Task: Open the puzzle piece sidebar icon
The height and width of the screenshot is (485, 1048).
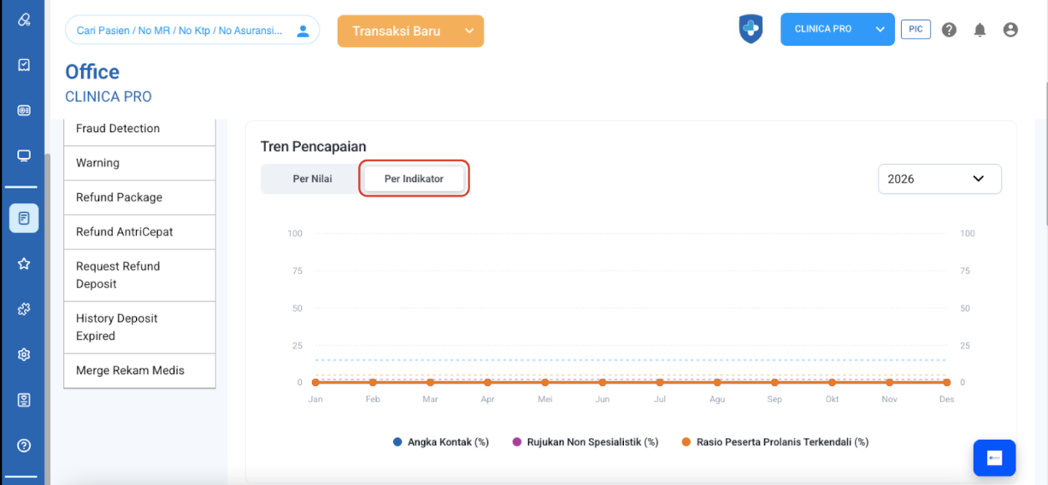Action: point(24,309)
